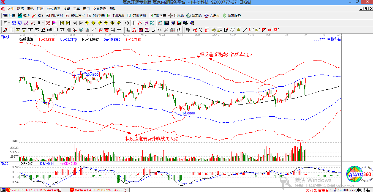Image resolution: width=373 pixels, height=192 pixels.
Task: Open the calculator icon in toolbar
Action: click(167, 23)
